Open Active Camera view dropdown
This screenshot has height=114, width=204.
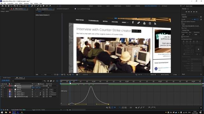click(165, 75)
